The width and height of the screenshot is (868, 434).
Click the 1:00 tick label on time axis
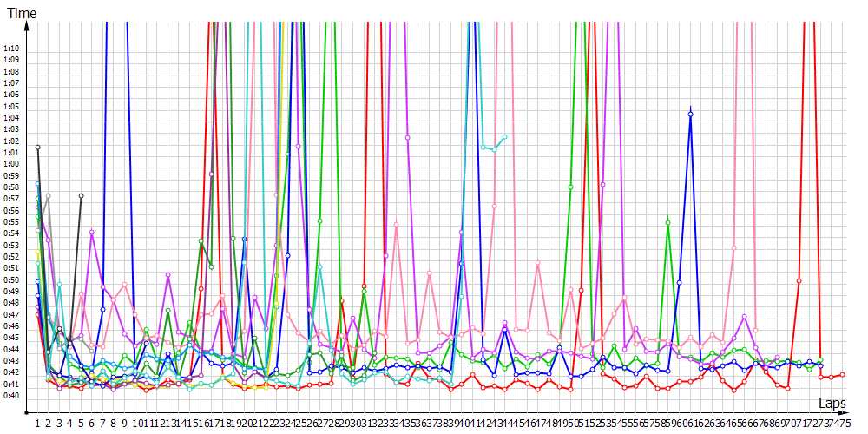pyautogui.click(x=11, y=164)
